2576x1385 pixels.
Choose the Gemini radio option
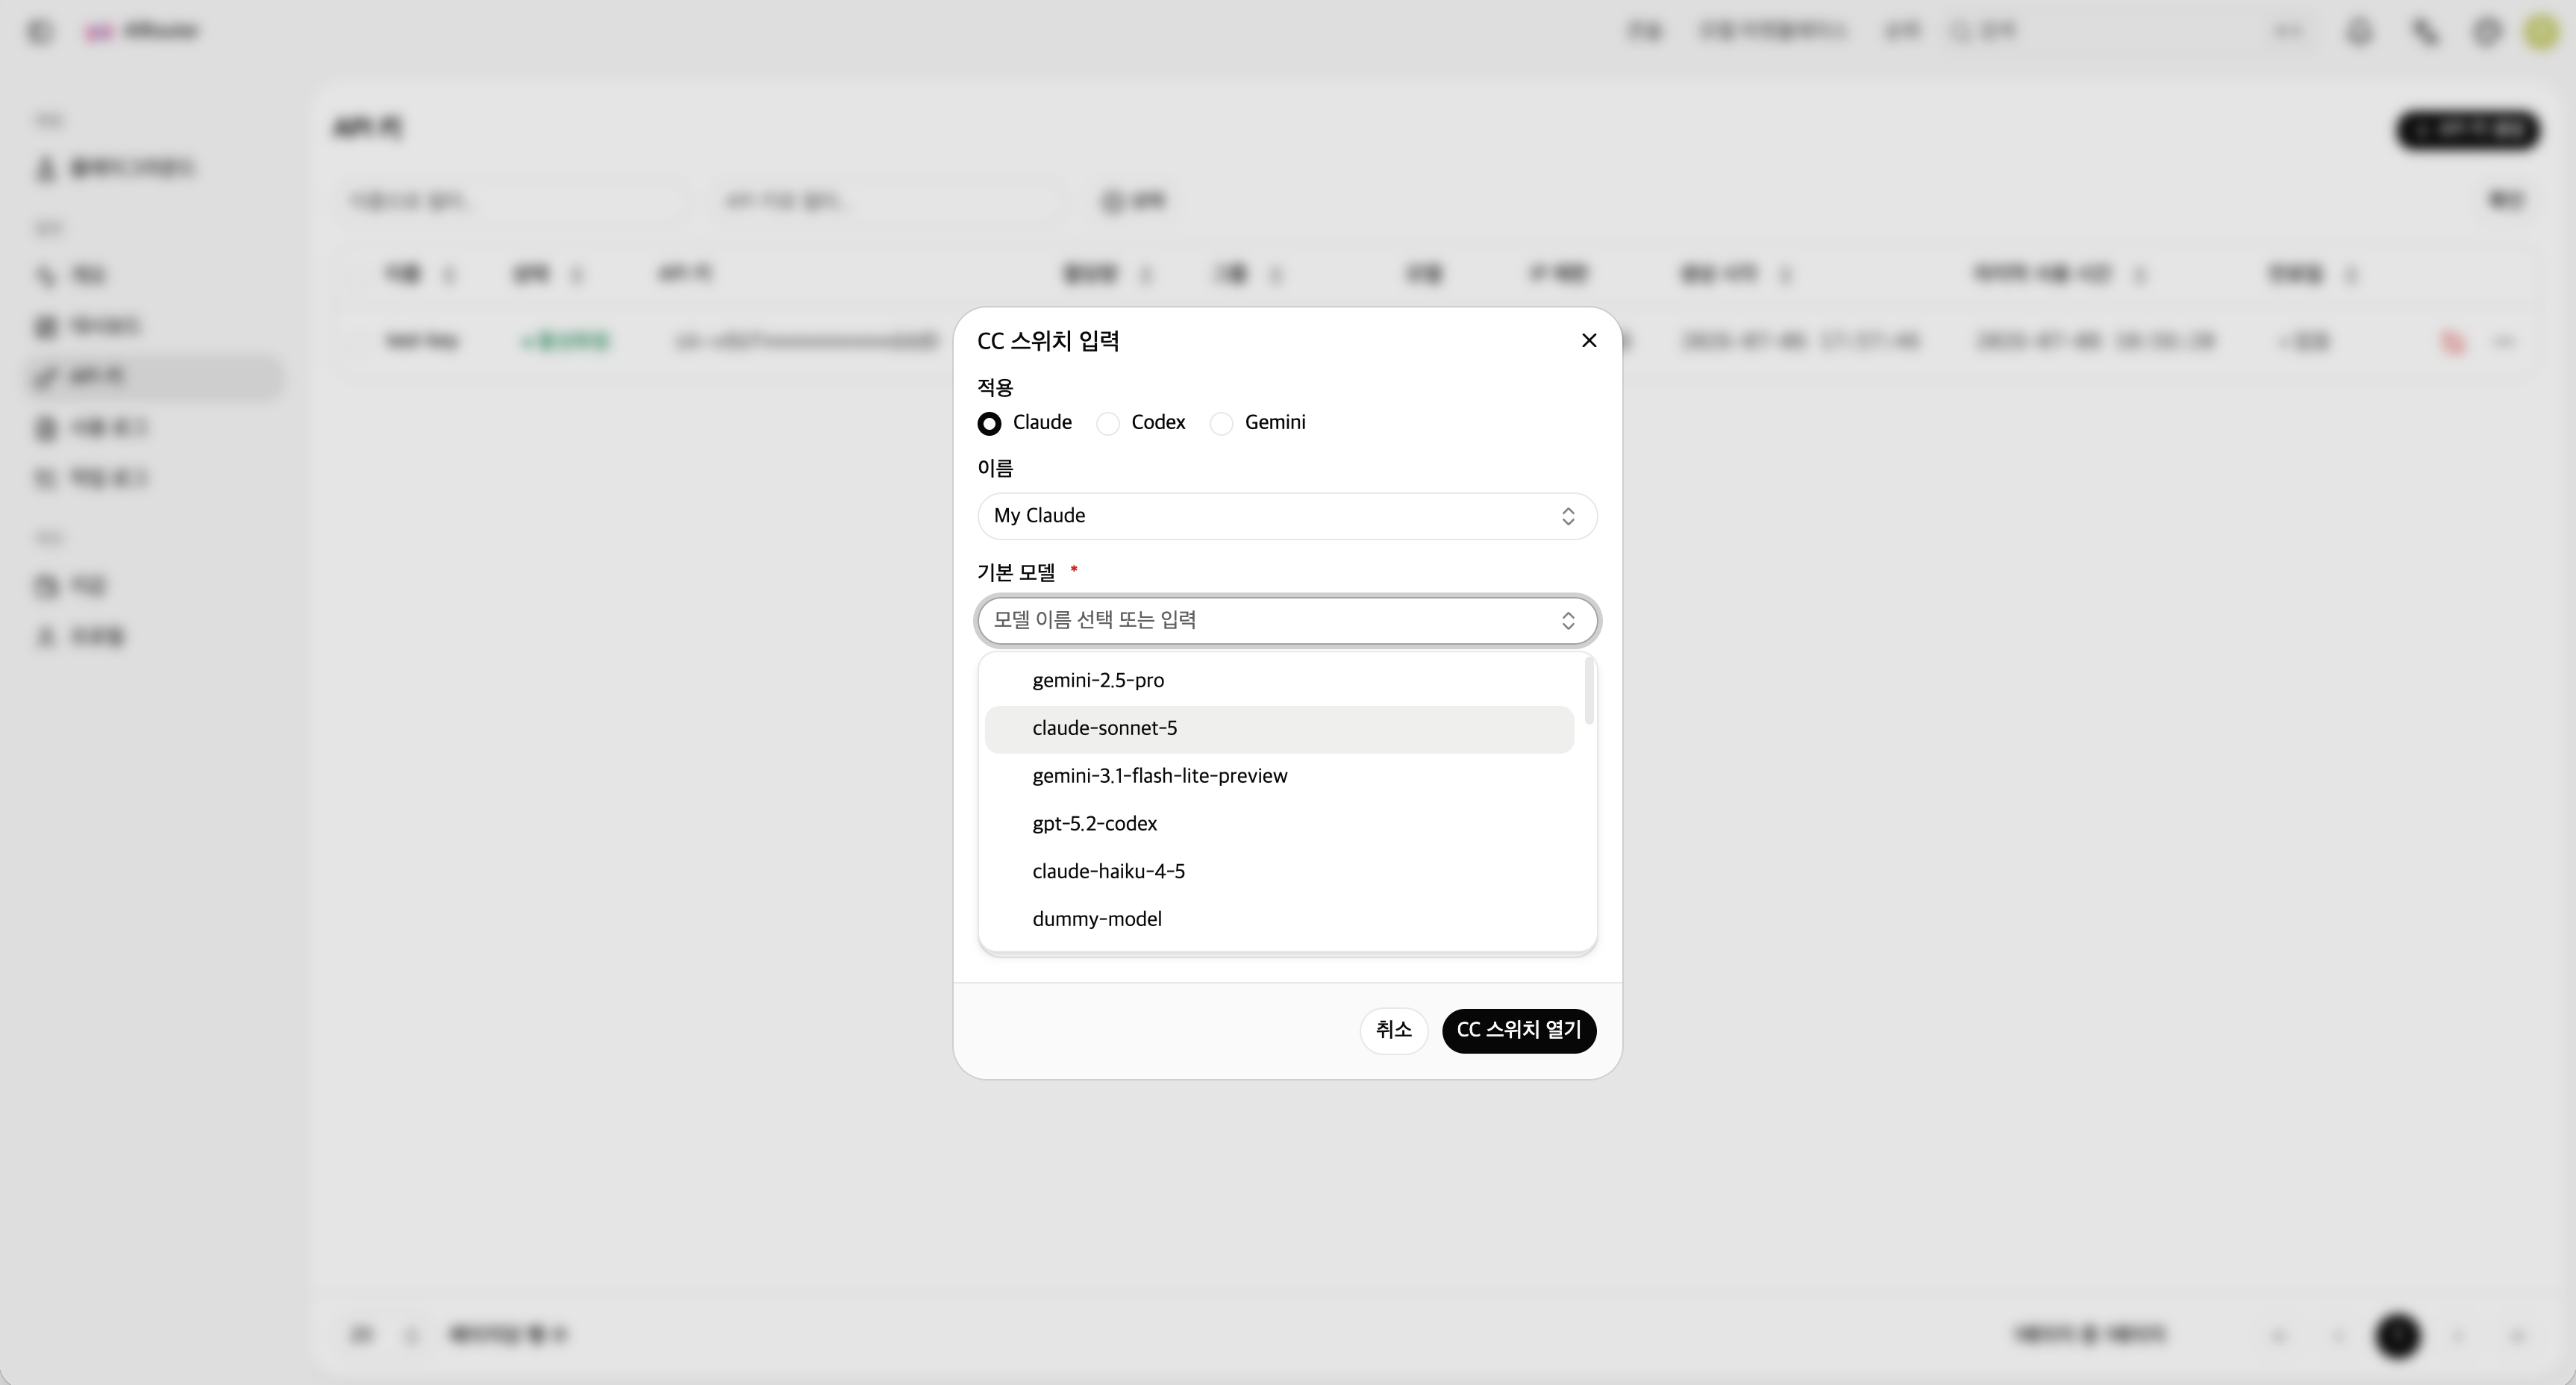[1221, 424]
